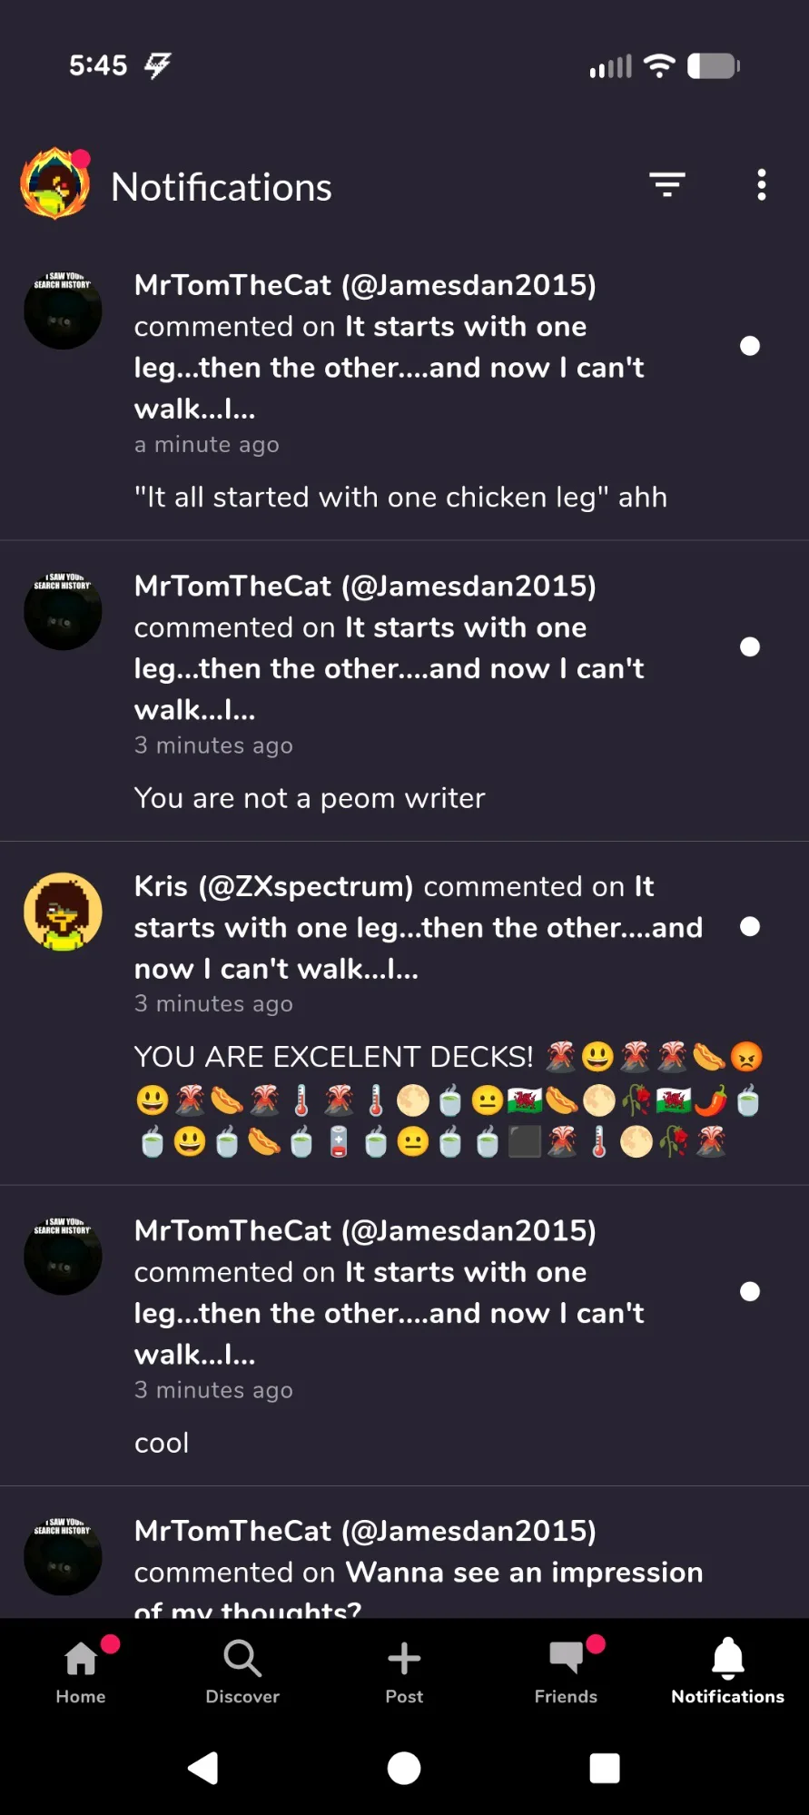
Task: Open the "You are not a peom writer" comment
Action: click(x=310, y=798)
